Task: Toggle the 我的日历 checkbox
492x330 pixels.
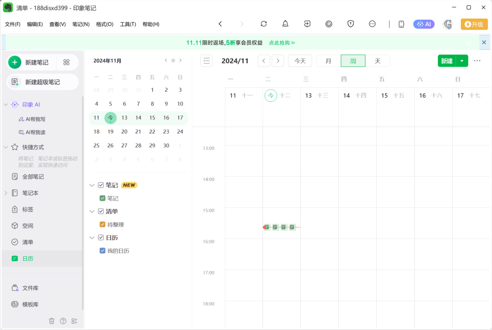Action: coord(102,251)
